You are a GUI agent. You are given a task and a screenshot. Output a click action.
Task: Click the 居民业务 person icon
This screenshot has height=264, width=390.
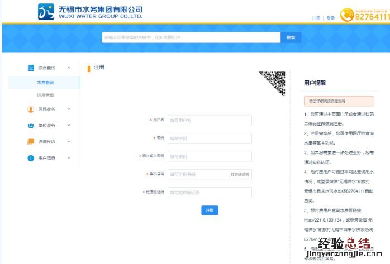(31, 109)
